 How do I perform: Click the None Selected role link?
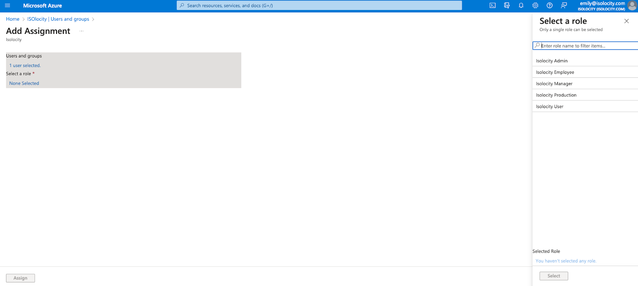(24, 83)
